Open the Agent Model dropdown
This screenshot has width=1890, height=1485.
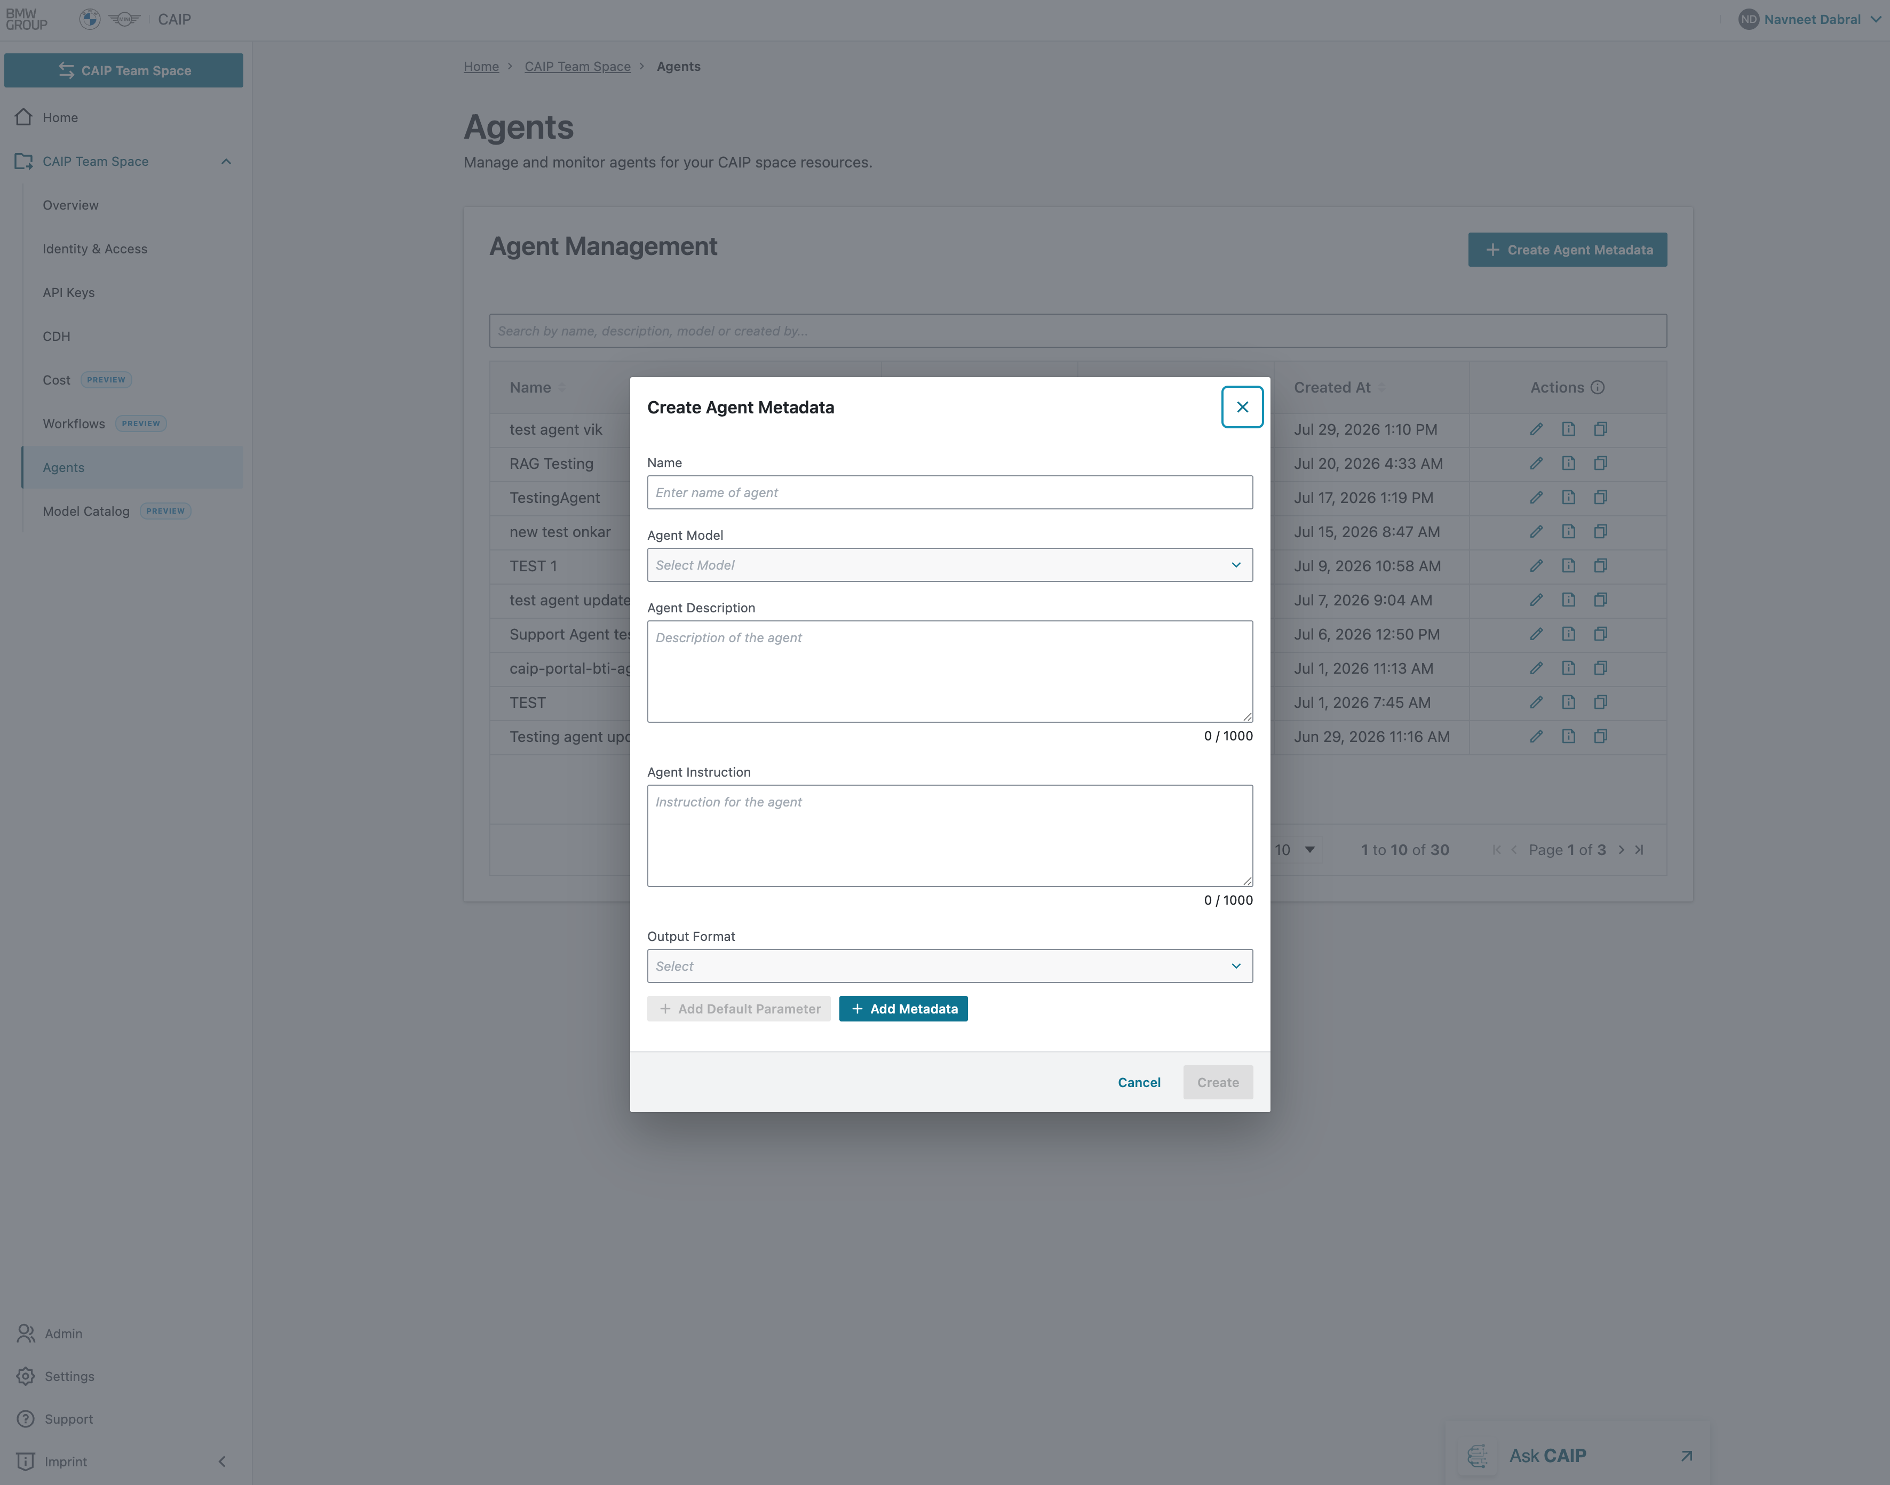click(950, 565)
